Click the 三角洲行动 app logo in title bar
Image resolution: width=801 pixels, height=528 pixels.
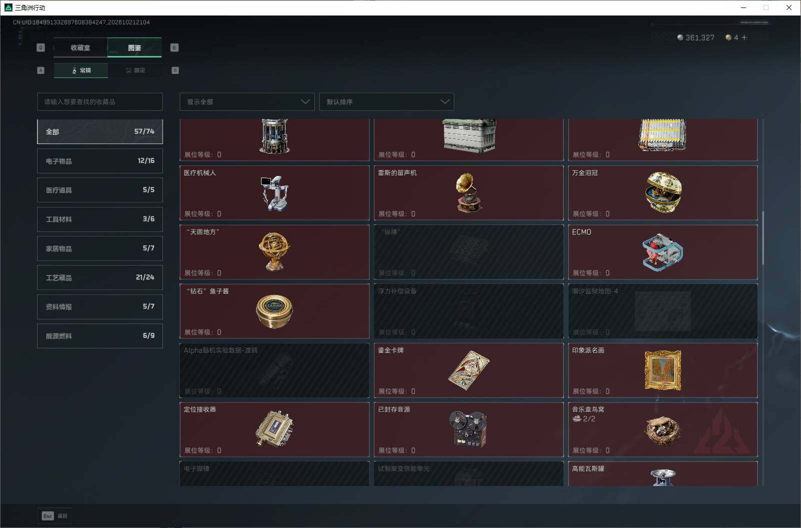8,7
